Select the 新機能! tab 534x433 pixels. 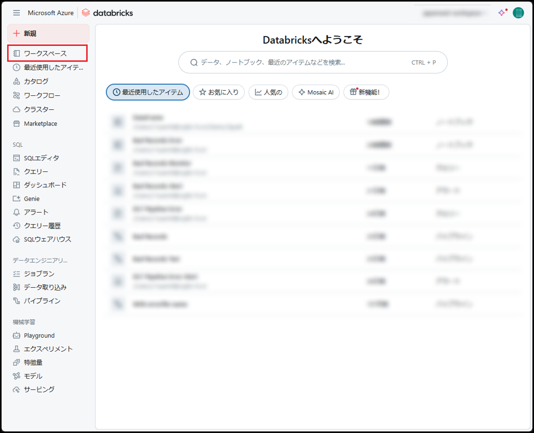(x=366, y=92)
